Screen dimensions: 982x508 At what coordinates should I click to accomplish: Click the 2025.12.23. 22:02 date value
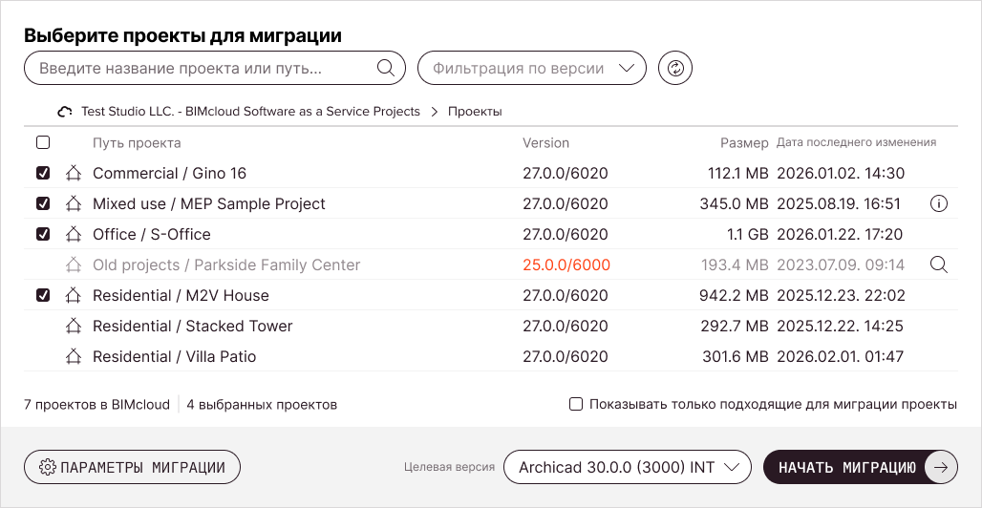(x=841, y=295)
